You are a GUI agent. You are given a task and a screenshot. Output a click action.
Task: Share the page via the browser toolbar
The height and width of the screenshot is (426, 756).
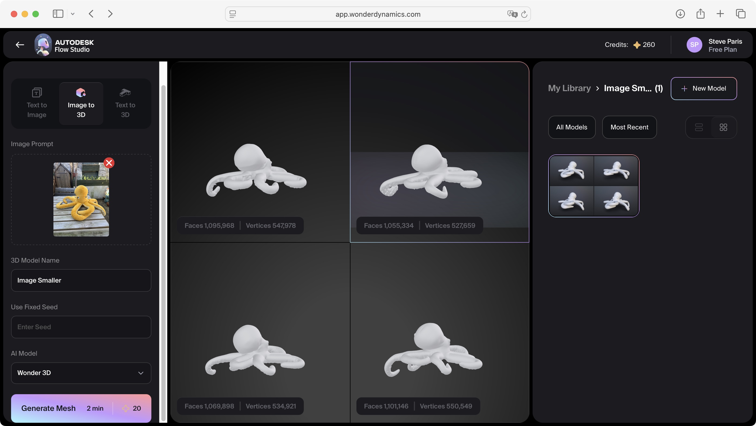click(701, 14)
